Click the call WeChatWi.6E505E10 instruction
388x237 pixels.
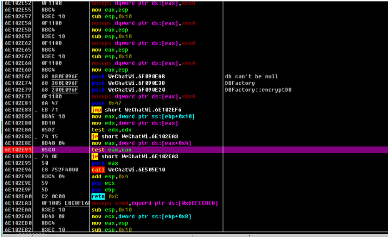pyautogui.click(x=128, y=170)
